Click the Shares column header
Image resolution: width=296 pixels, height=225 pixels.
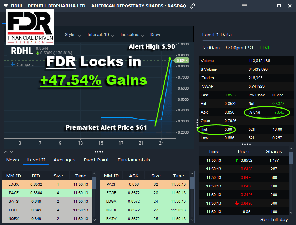274,152
